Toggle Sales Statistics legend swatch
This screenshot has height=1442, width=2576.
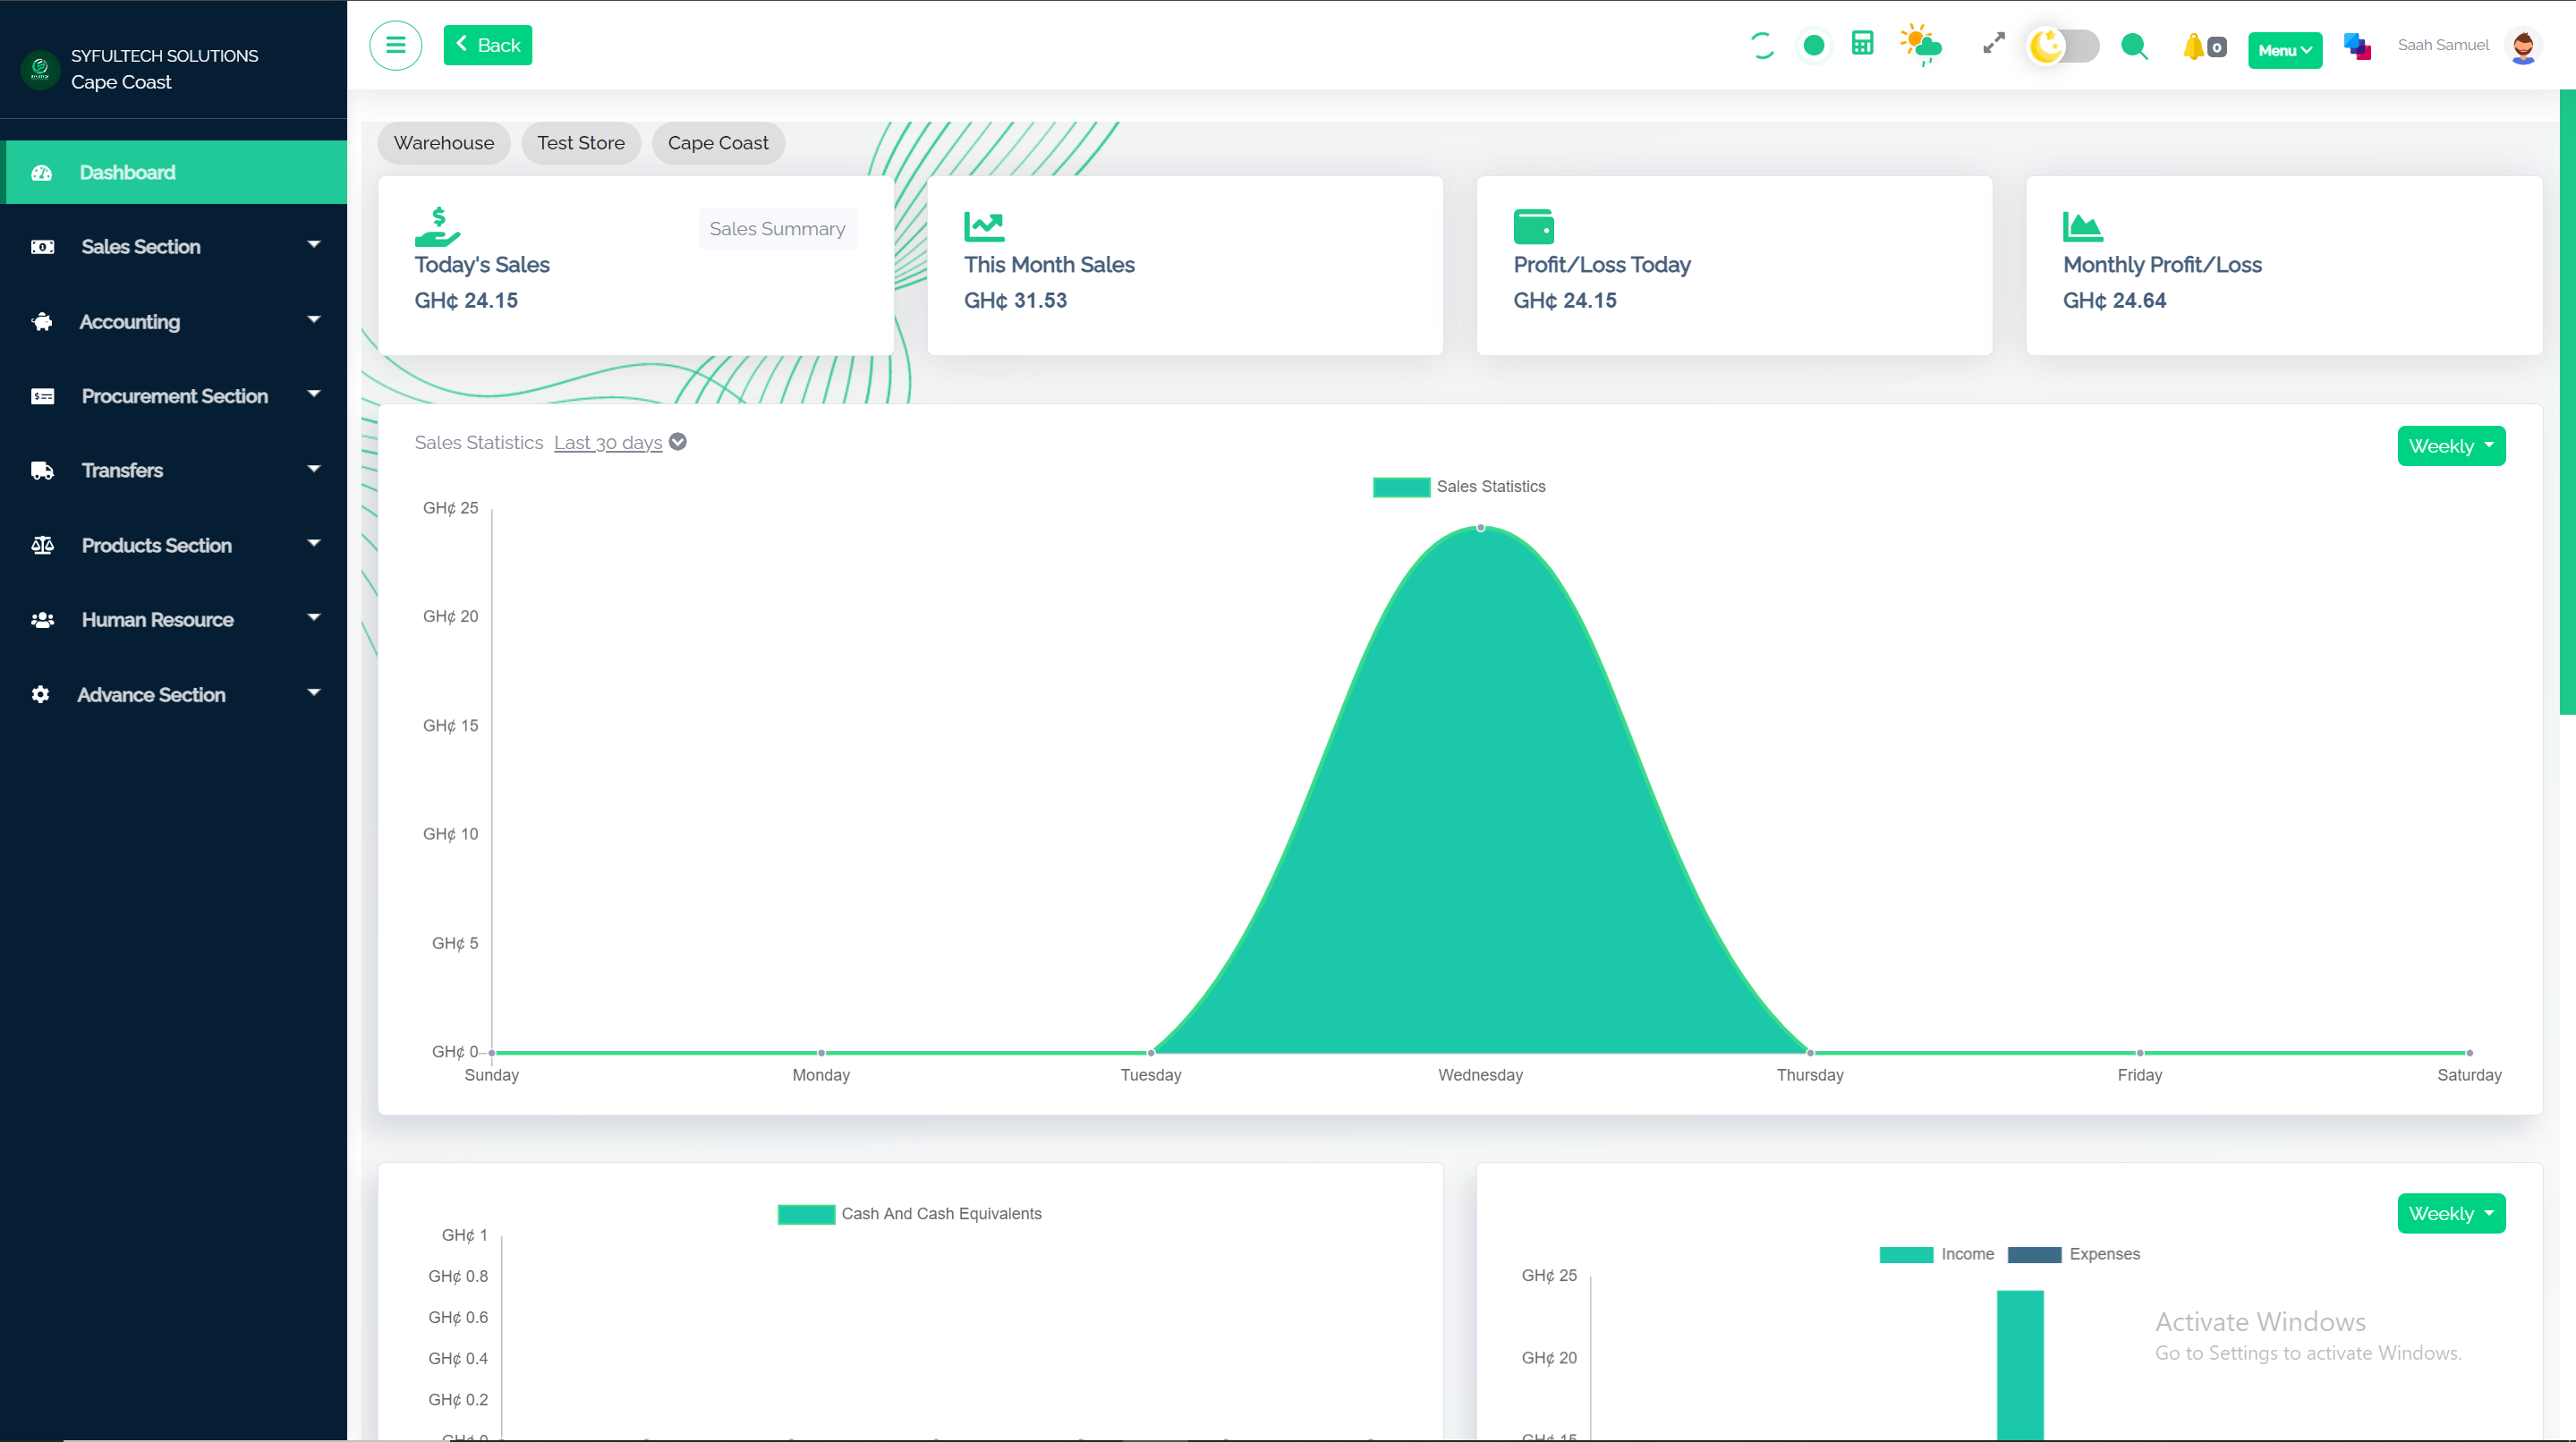click(x=1401, y=487)
